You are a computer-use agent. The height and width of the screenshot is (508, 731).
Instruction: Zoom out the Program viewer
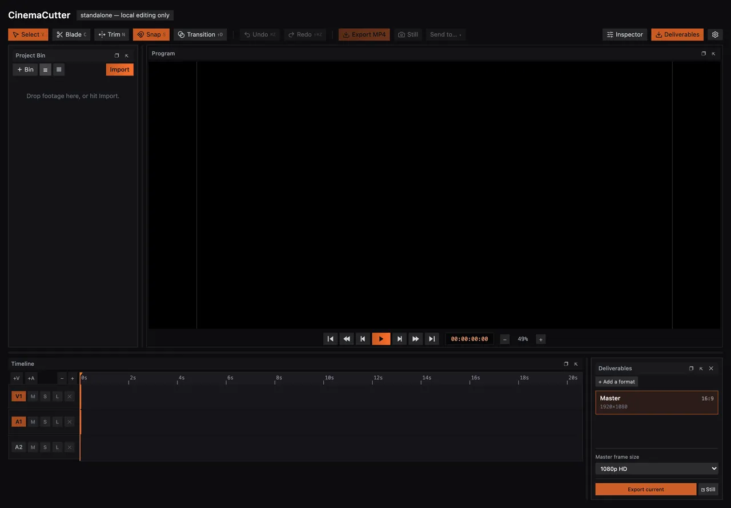[x=505, y=339]
